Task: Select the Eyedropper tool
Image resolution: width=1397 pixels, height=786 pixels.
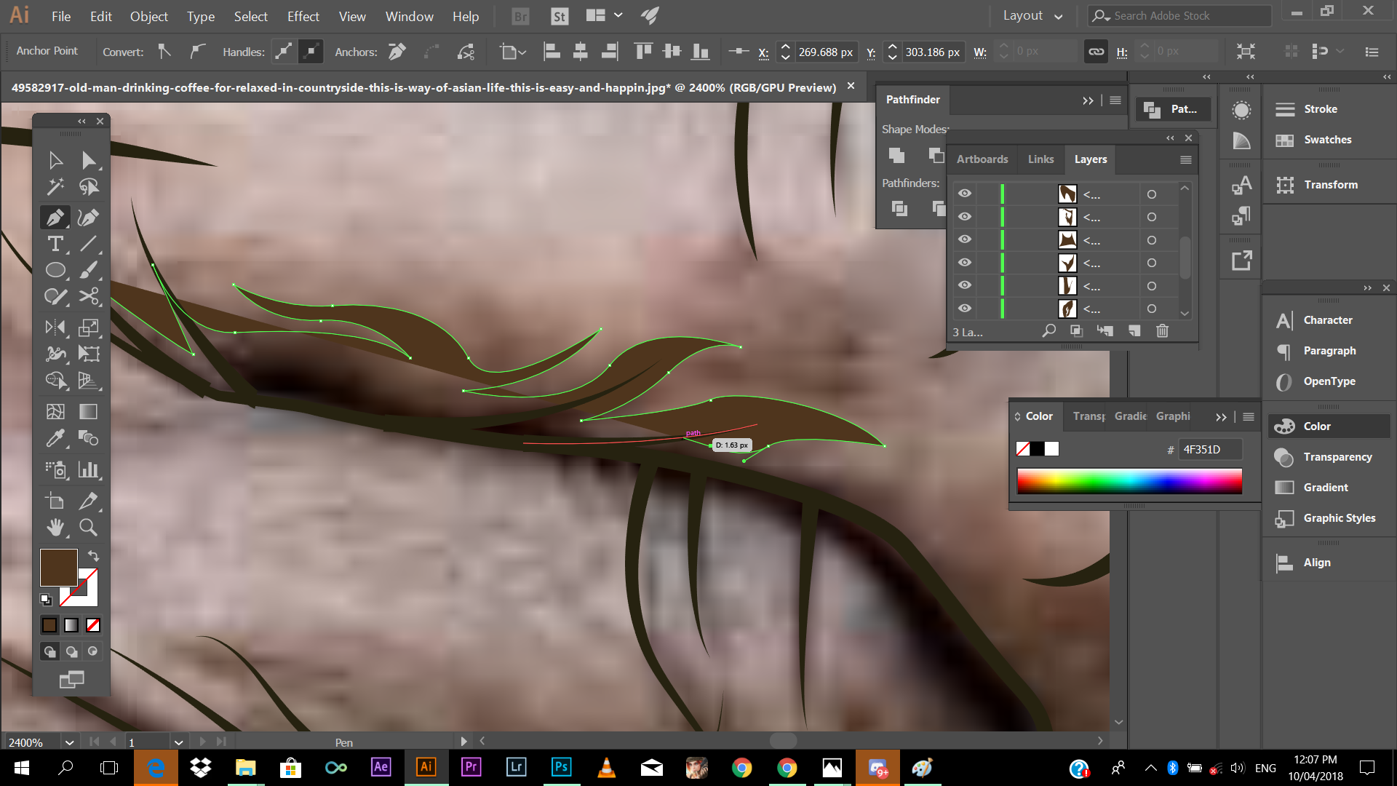Action: click(55, 438)
